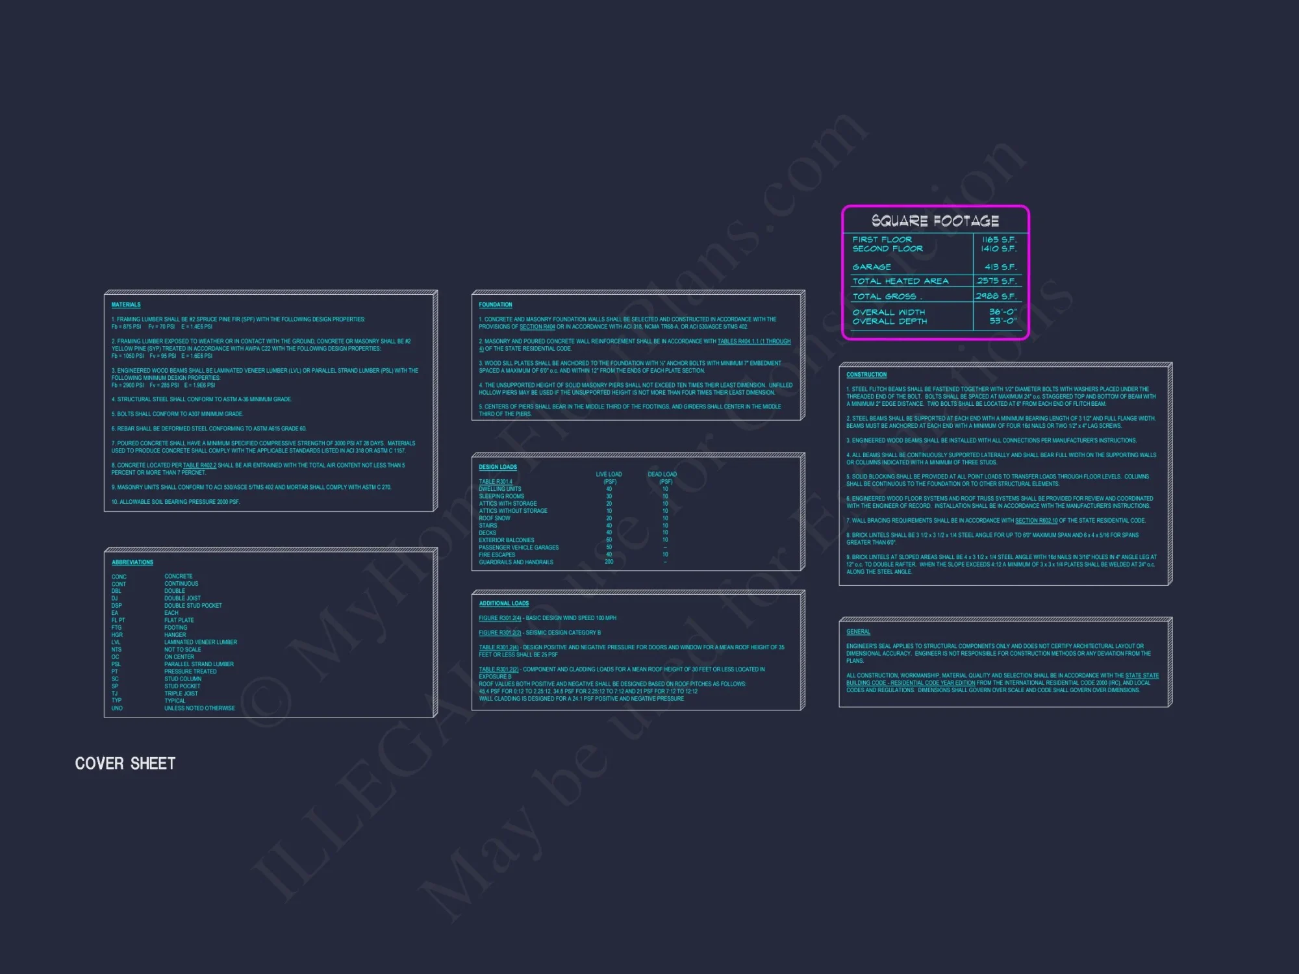Select the ABBREVIATIONS heading

point(132,562)
